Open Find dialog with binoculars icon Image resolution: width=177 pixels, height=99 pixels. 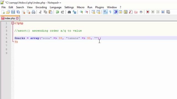click(69, 12)
